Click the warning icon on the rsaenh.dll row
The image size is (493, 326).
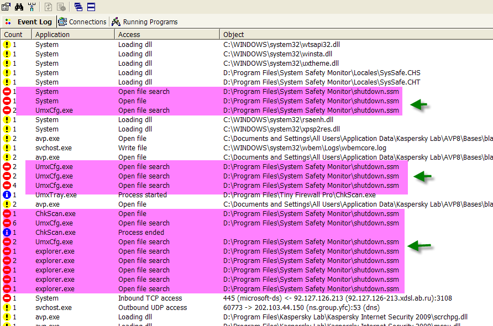[7, 120]
